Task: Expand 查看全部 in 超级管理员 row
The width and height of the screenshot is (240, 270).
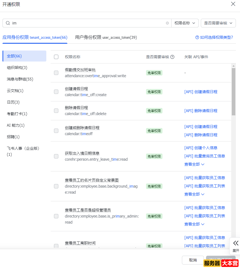Action: click(194, 224)
